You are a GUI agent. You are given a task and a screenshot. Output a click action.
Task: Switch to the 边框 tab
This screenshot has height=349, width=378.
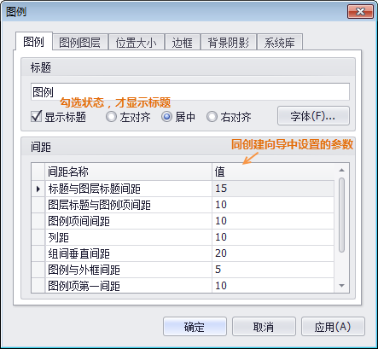(x=183, y=43)
